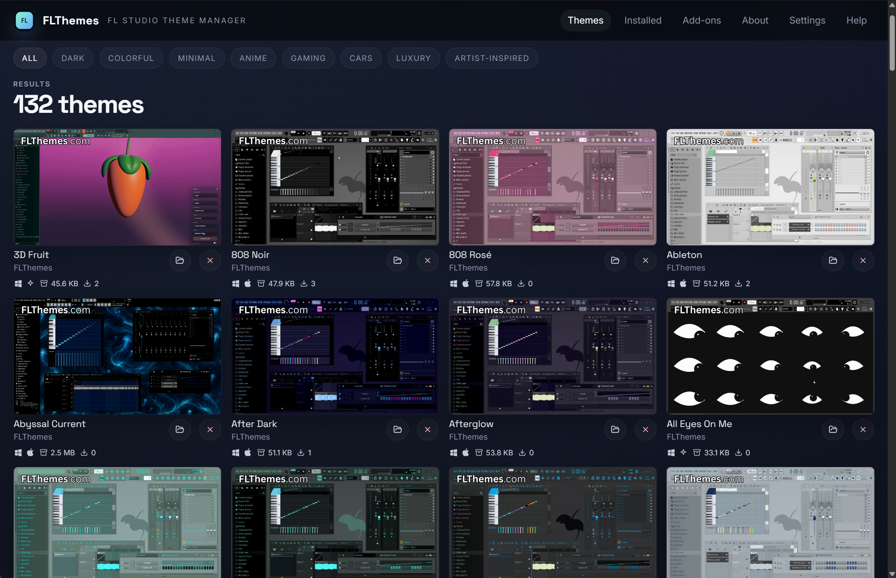Click the Ableton theme name

(684, 255)
